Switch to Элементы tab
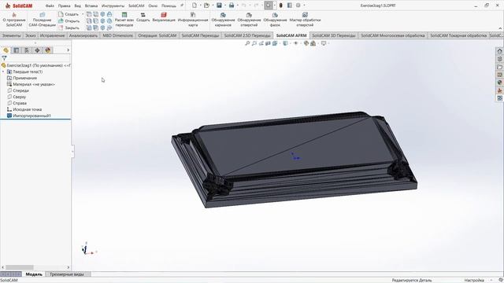The width and height of the screenshot is (504, 283). pos(11,35)
